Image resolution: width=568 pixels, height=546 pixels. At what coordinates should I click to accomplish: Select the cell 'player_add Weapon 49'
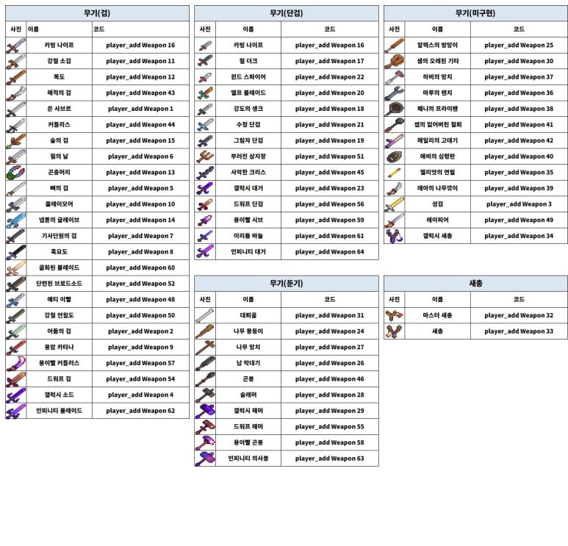(519, 220)
